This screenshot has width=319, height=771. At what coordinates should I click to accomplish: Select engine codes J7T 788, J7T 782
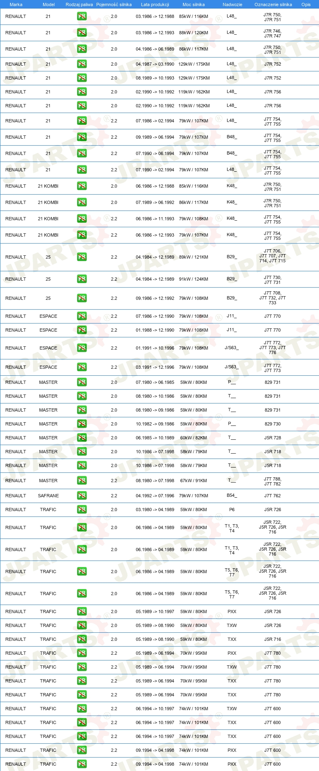[x=272, y=481]
